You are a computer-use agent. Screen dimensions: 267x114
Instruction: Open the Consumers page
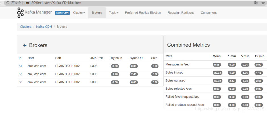click(208, 13)
